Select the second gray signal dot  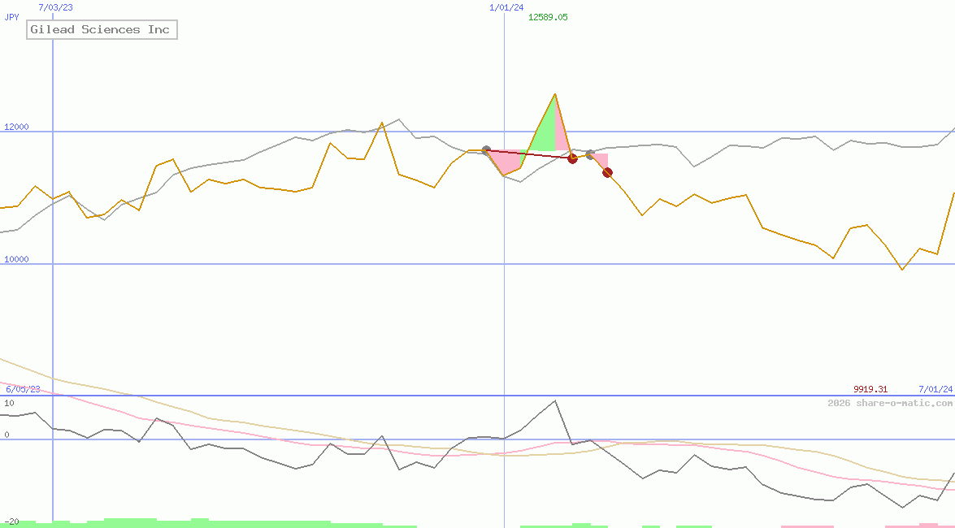(589, 154)
